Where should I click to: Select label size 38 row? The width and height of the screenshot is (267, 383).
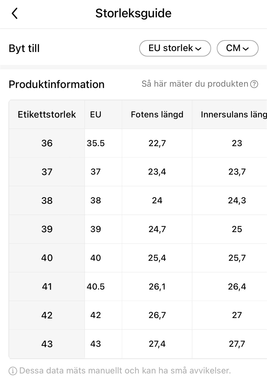pos(47,201)
